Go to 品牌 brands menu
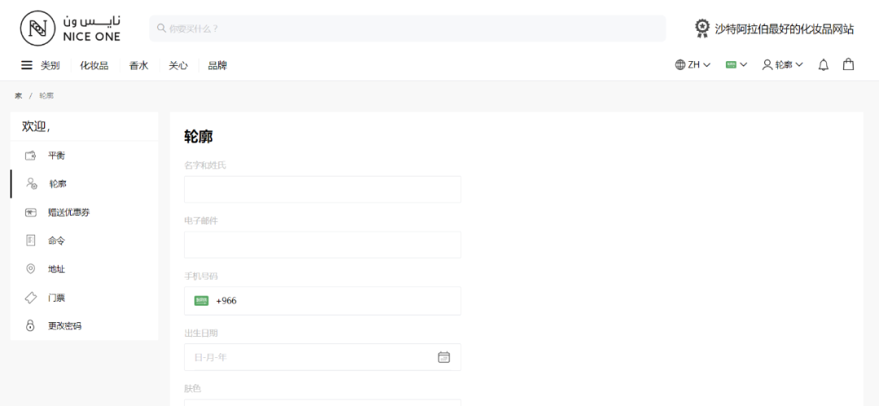879x406 pixels. (217, 65)
